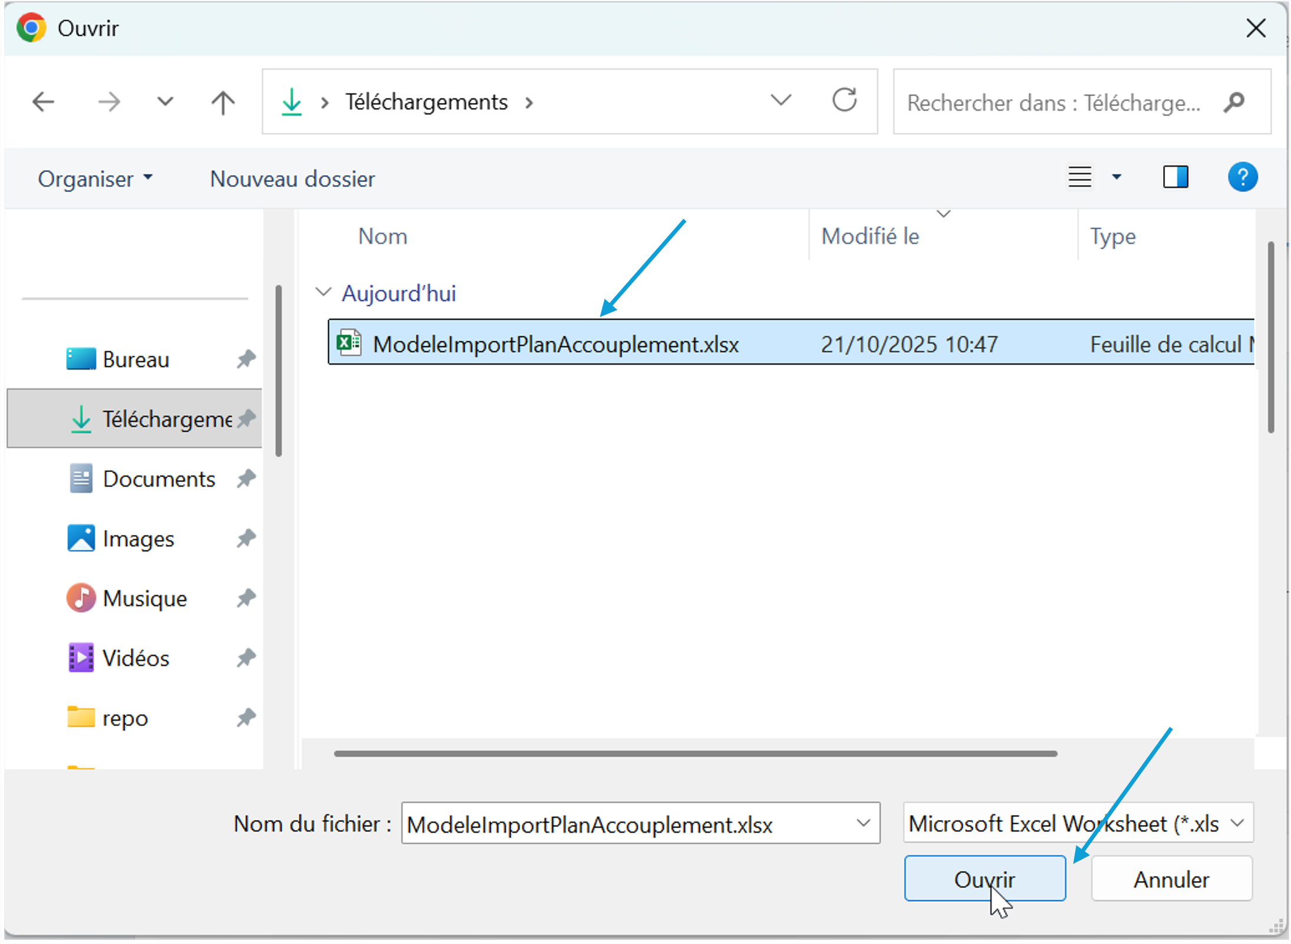Image resolution: width=1291 pixels, height=944 pixels.
Task: Change the view layout icon
Action: 1079,177
